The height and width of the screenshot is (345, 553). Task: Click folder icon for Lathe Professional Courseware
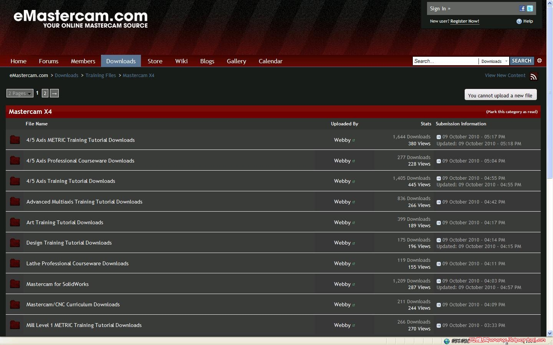click(x=15, y=263)
